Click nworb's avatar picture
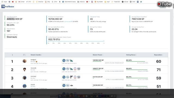174x98 pixels. tap(24, 86)
